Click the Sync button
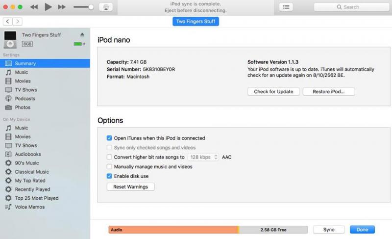 point(328,230)
